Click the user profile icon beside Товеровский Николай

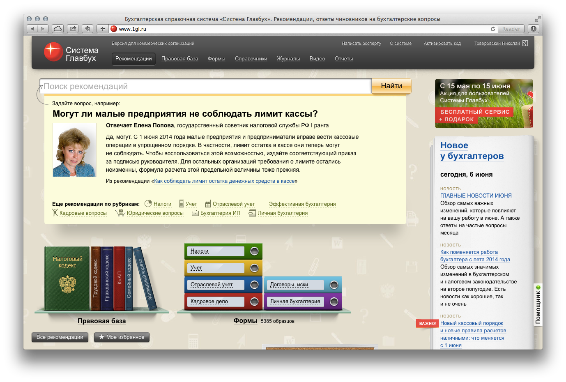525,43
